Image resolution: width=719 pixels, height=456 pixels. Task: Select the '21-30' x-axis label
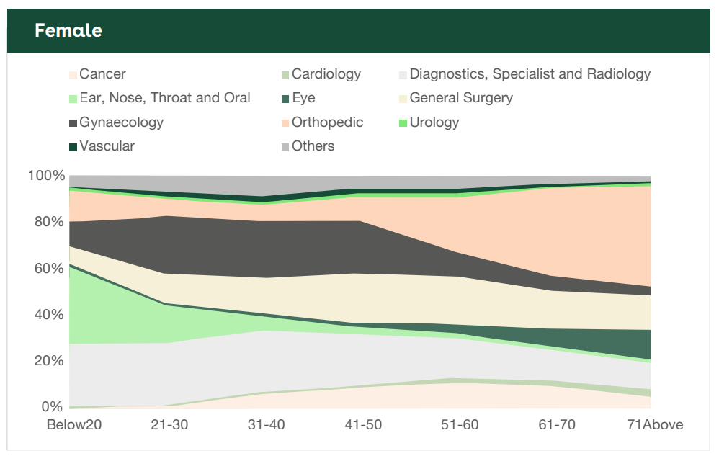pyautogui.click(x=169, y=424)
